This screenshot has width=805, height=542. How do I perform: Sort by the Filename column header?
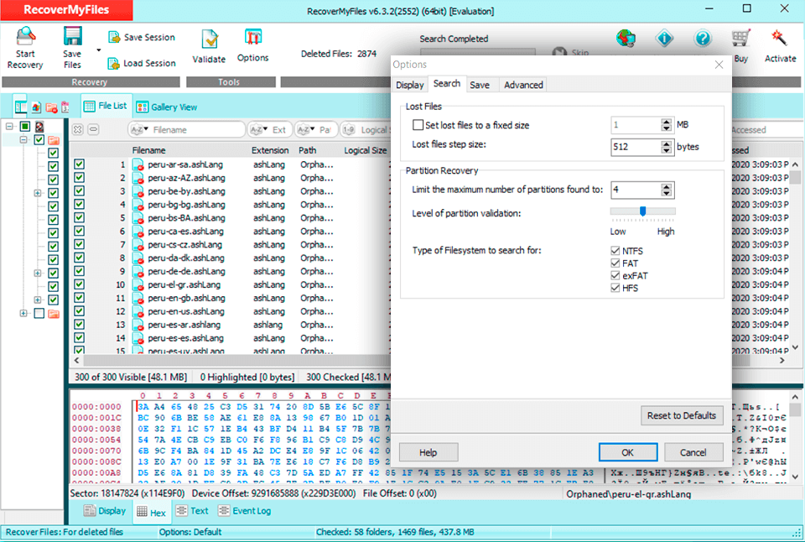click(149, 150)
